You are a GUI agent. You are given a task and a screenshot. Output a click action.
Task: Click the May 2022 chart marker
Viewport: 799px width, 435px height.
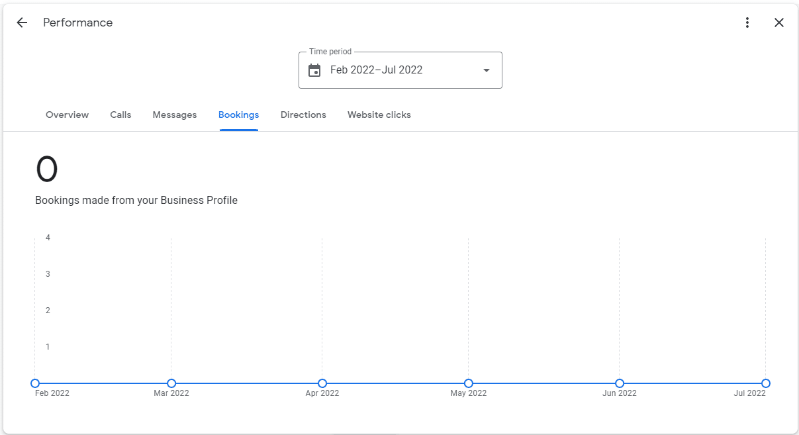tap(469, 383)
